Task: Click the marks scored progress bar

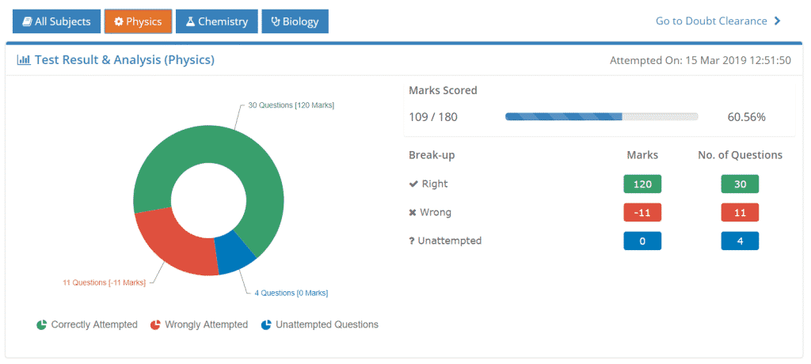Action: tap(602, 117)
